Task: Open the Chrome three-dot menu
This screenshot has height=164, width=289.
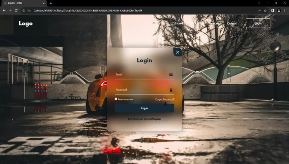Action: pyautogui.click(x=285, y=10)
